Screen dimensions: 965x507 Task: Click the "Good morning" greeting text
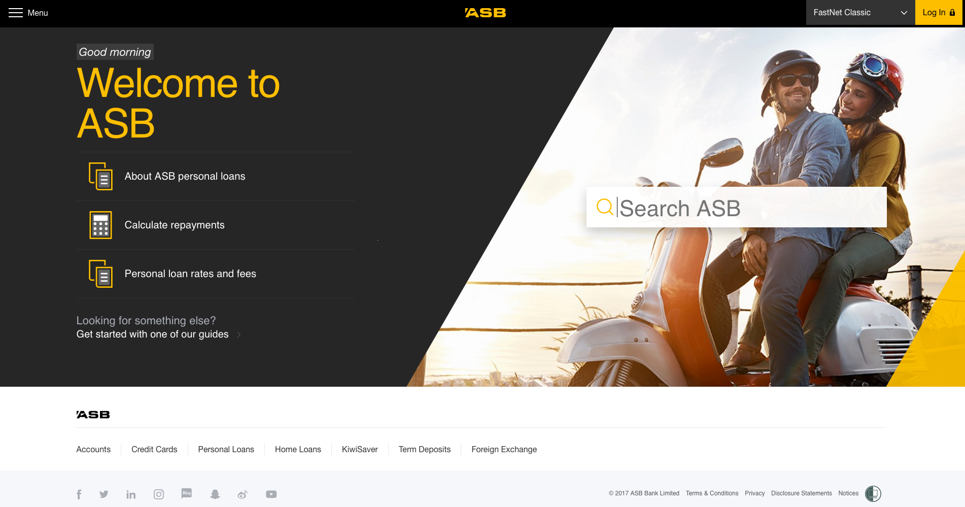tap(115, 52)
